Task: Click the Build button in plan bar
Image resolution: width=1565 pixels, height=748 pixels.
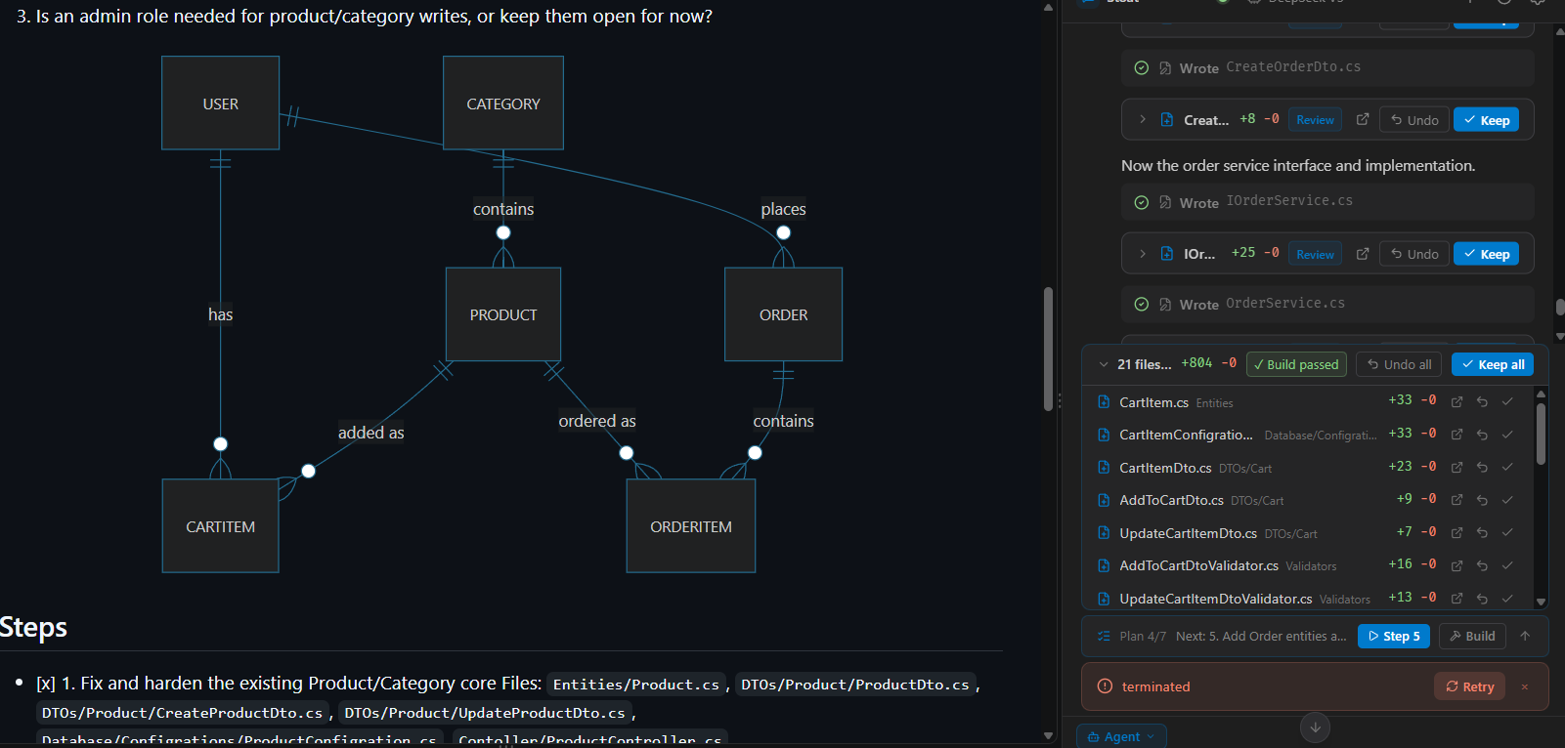Action: point(1472,636)
